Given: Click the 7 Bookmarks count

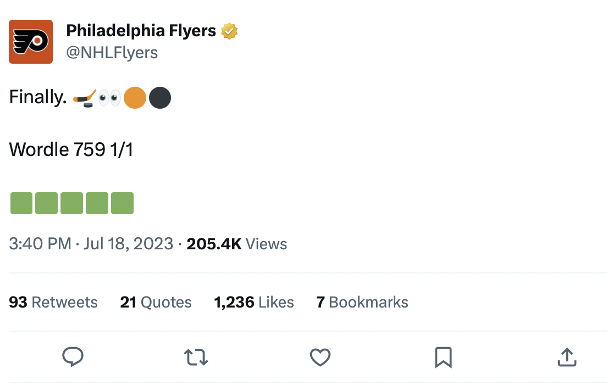Looking at the screenshot, I should [362, 302].
